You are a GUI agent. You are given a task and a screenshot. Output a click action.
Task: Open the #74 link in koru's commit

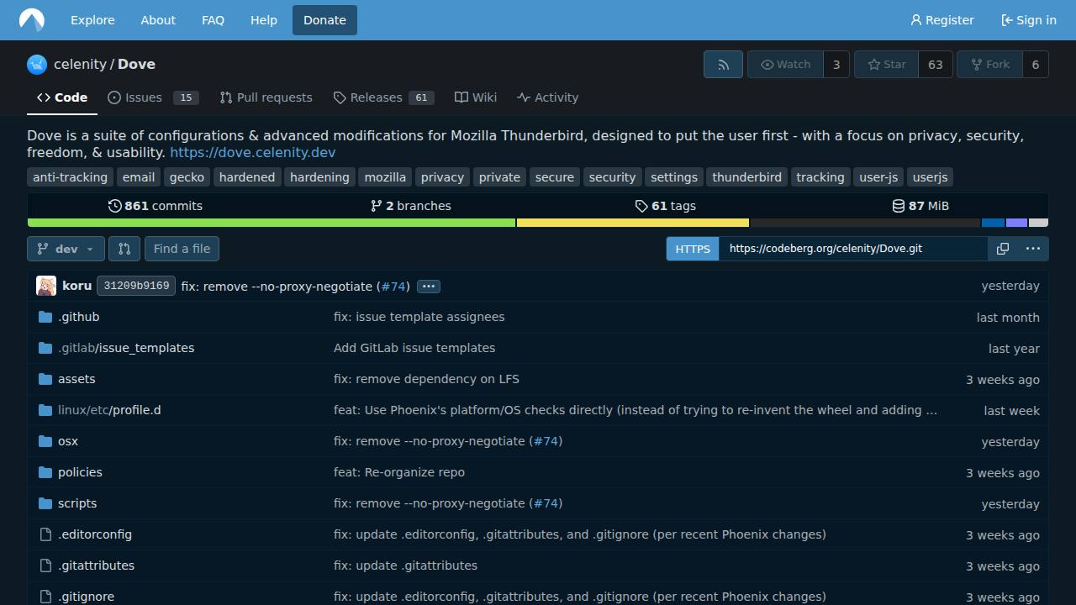[393, 287]
